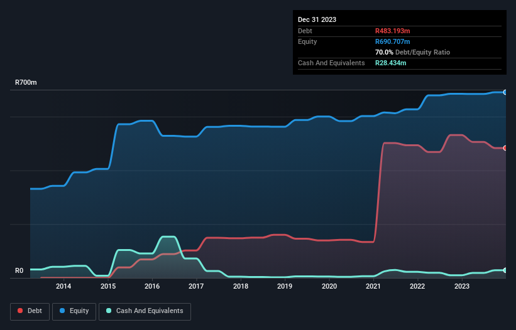Click the 70.0% Debt/Equity Ratio text
The width and height of the screenshot is (516, 330).
(x=412, y=52)
